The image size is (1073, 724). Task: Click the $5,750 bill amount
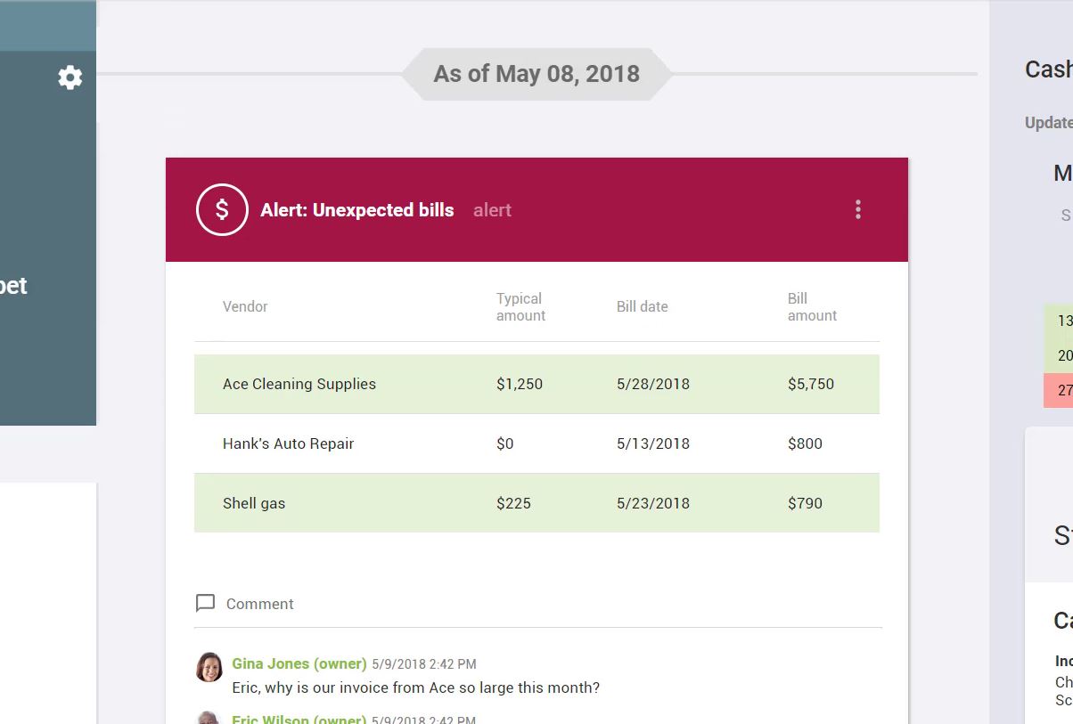[811, 384]
